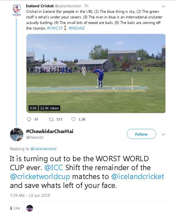176x213 pixels.
Task: Open the Iceland Cricket display name
Action: tap(40, 6)
